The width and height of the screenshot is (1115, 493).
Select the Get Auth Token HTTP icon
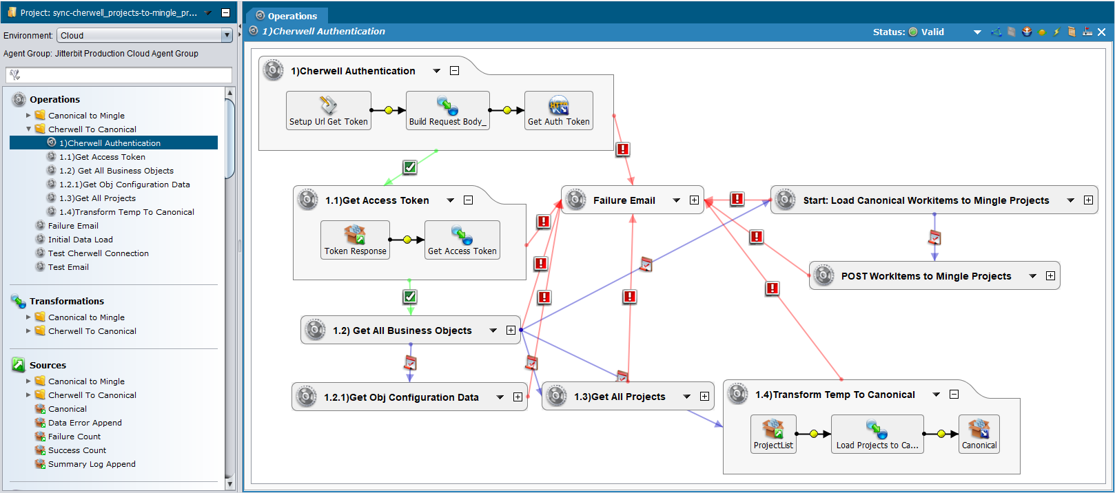pos(558,105)
